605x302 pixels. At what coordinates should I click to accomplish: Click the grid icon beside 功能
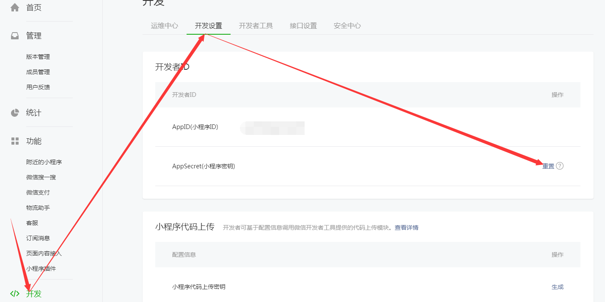tap(15, 141)
